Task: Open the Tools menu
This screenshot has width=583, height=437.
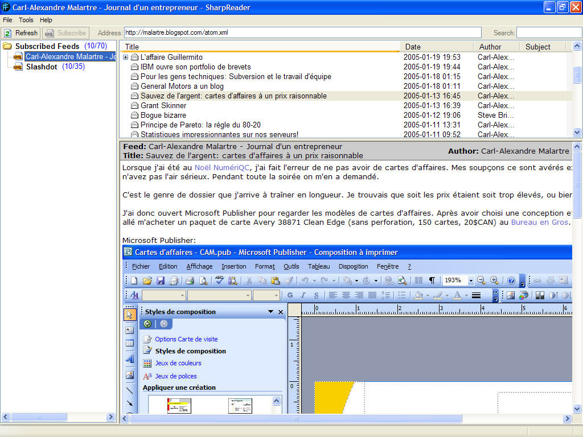Action: coord(26,20)
